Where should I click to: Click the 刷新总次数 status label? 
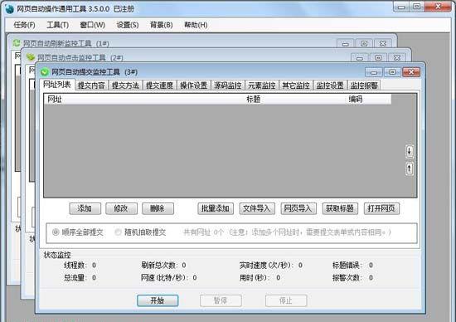point(159,266)
